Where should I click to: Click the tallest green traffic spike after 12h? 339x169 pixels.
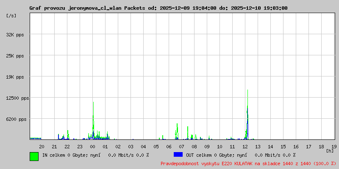click(x=247, y=114)
